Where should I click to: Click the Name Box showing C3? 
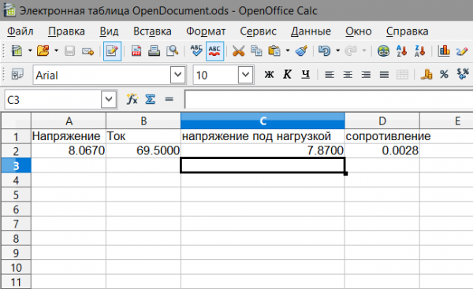click(53, 99)
